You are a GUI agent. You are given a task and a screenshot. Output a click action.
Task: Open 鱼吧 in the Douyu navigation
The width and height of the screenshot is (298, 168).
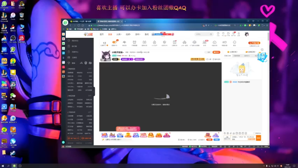click(147, 34)
